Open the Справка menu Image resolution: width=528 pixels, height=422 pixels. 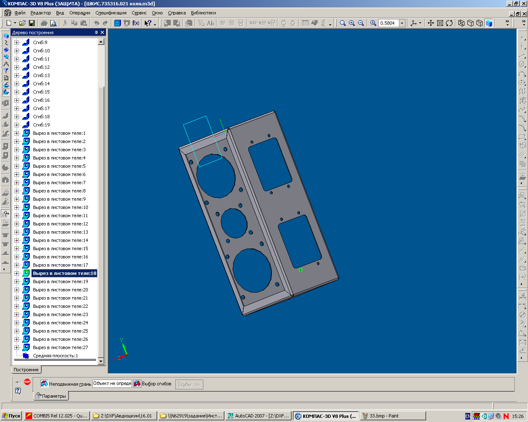pyautogui.click(x=177, y=13)
